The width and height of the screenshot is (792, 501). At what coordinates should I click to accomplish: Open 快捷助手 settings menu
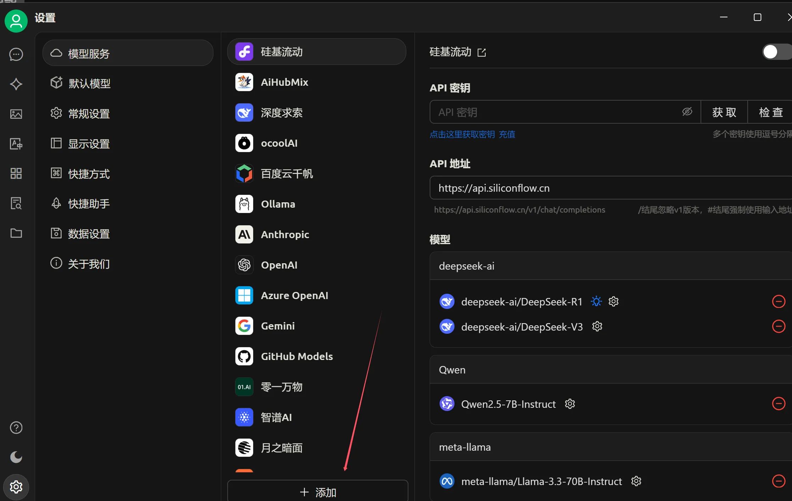(128, 203)
